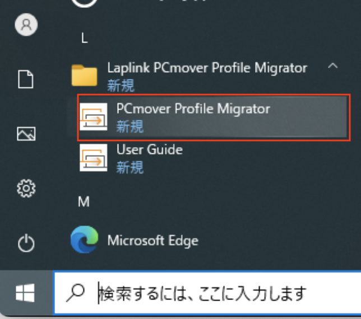The image size is (361, 319).
Task: Jump to letter M section header
Action: pos(84,202)
